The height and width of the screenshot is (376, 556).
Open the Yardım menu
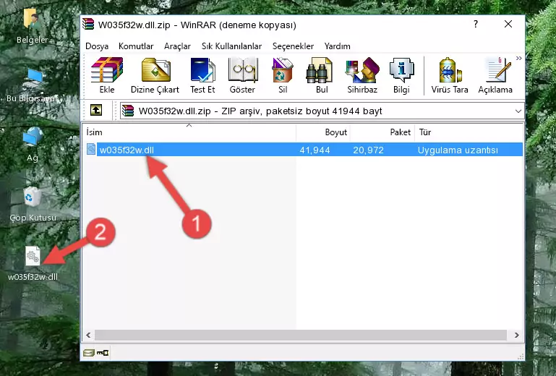(x=337, y=46)
